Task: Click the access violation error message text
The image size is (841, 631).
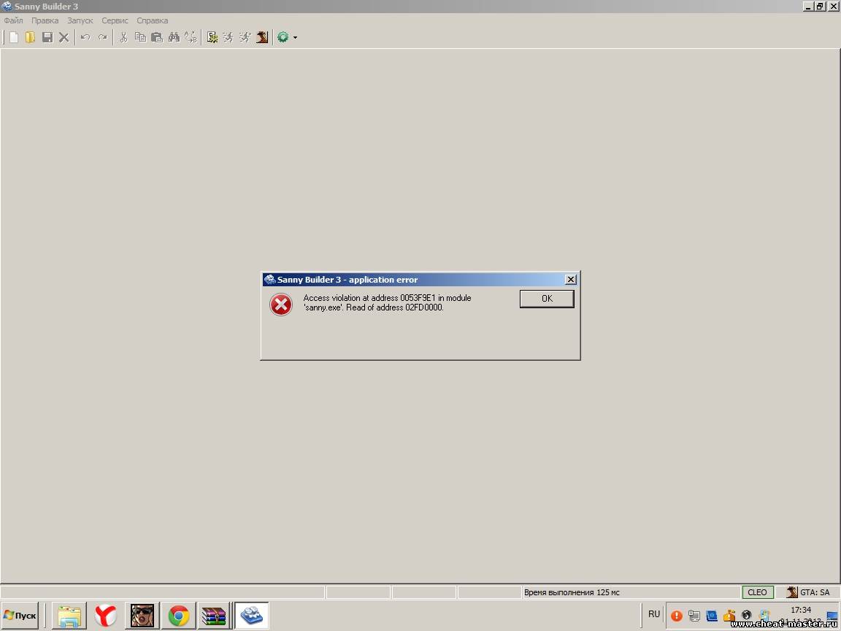Action: click(387, 302)
